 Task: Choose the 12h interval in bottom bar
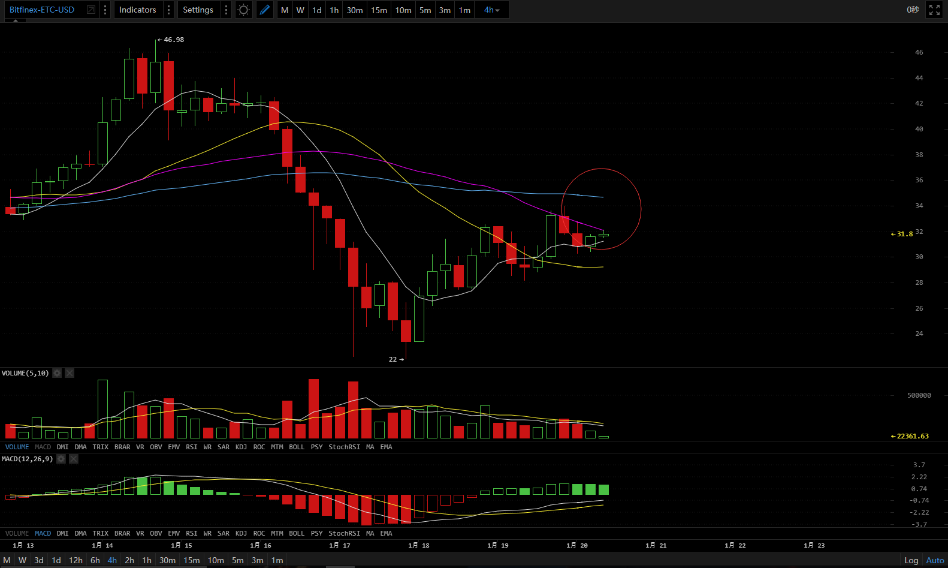point(76,560)
